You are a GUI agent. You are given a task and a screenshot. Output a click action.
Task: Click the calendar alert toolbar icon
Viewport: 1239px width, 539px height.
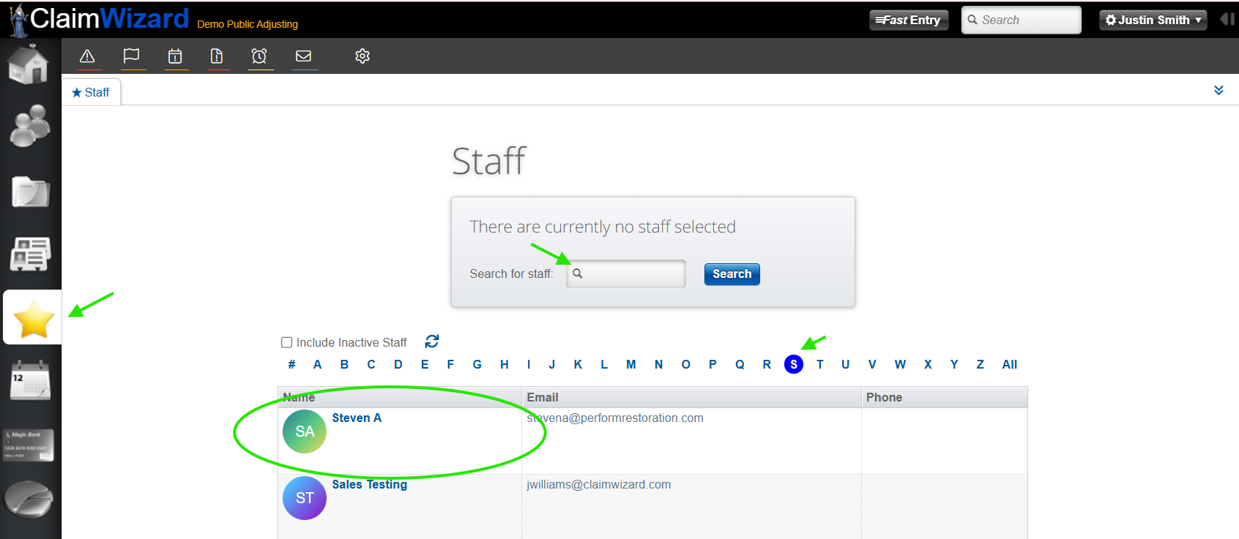pos(175,56)
